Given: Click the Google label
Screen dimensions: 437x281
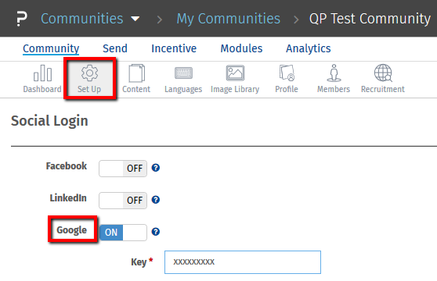Looking at the screenshot, I should (72, 230).
